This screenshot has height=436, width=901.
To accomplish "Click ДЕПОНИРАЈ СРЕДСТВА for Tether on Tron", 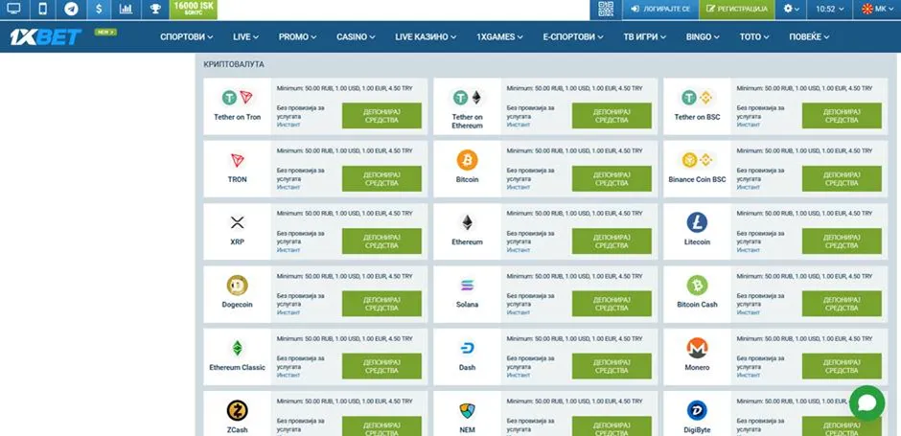I will 381,115.
